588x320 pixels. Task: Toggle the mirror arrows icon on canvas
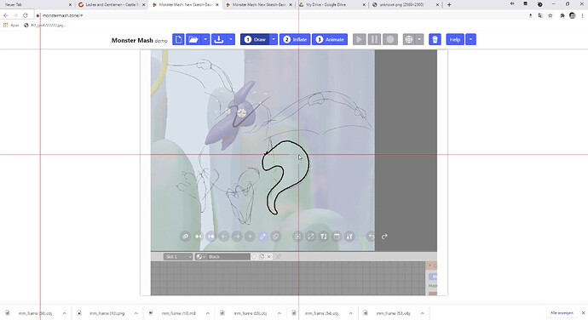(x=198, y=237)
